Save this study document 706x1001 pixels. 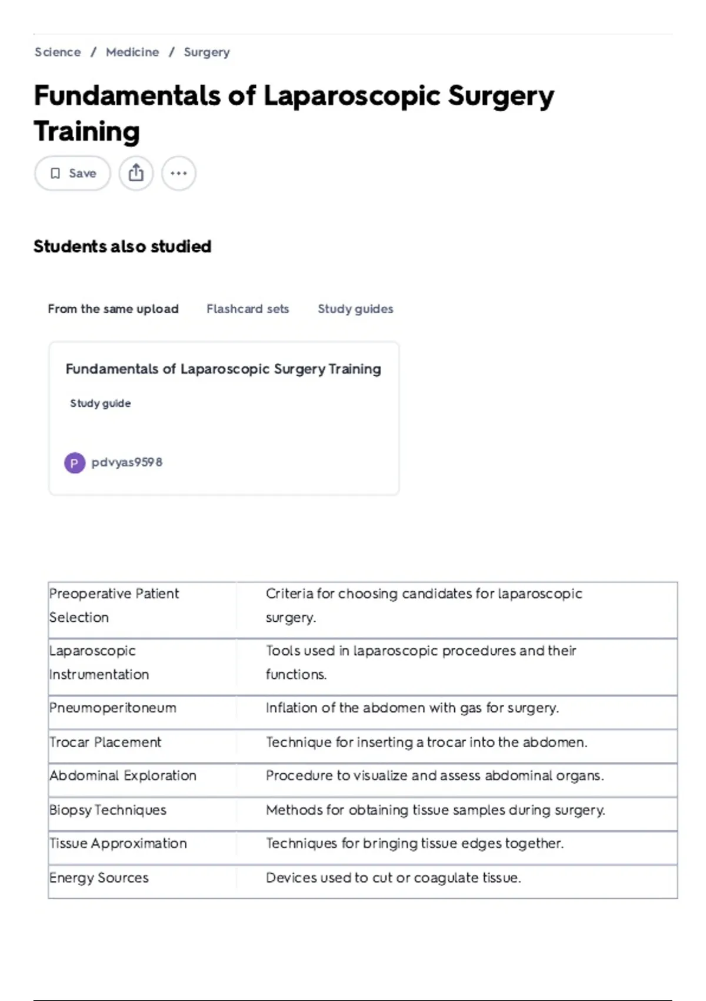click(x=72, y=173)
